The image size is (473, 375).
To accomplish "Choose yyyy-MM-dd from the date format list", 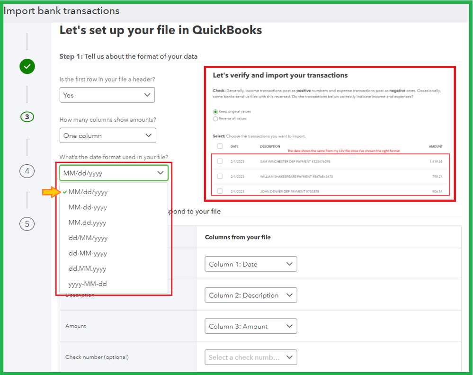I will [x=88, y=284].
